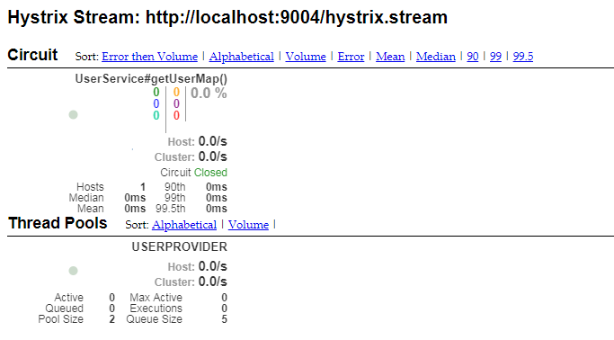This screenshot has height=340, width=614.
Task: Click the purple thread-pool rejected count
Action: [x=176, y=103]
